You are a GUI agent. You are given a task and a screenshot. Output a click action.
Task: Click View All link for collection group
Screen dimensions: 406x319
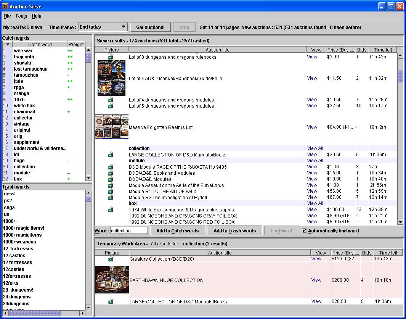[x=315, y=148]
